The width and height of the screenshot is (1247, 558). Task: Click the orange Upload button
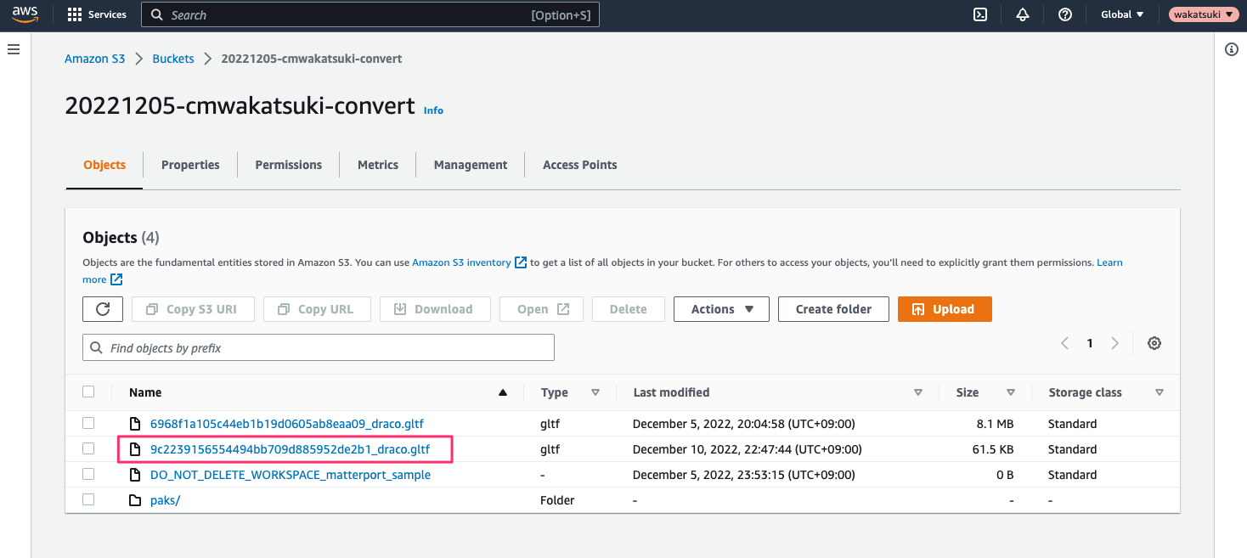click(945, 309)
